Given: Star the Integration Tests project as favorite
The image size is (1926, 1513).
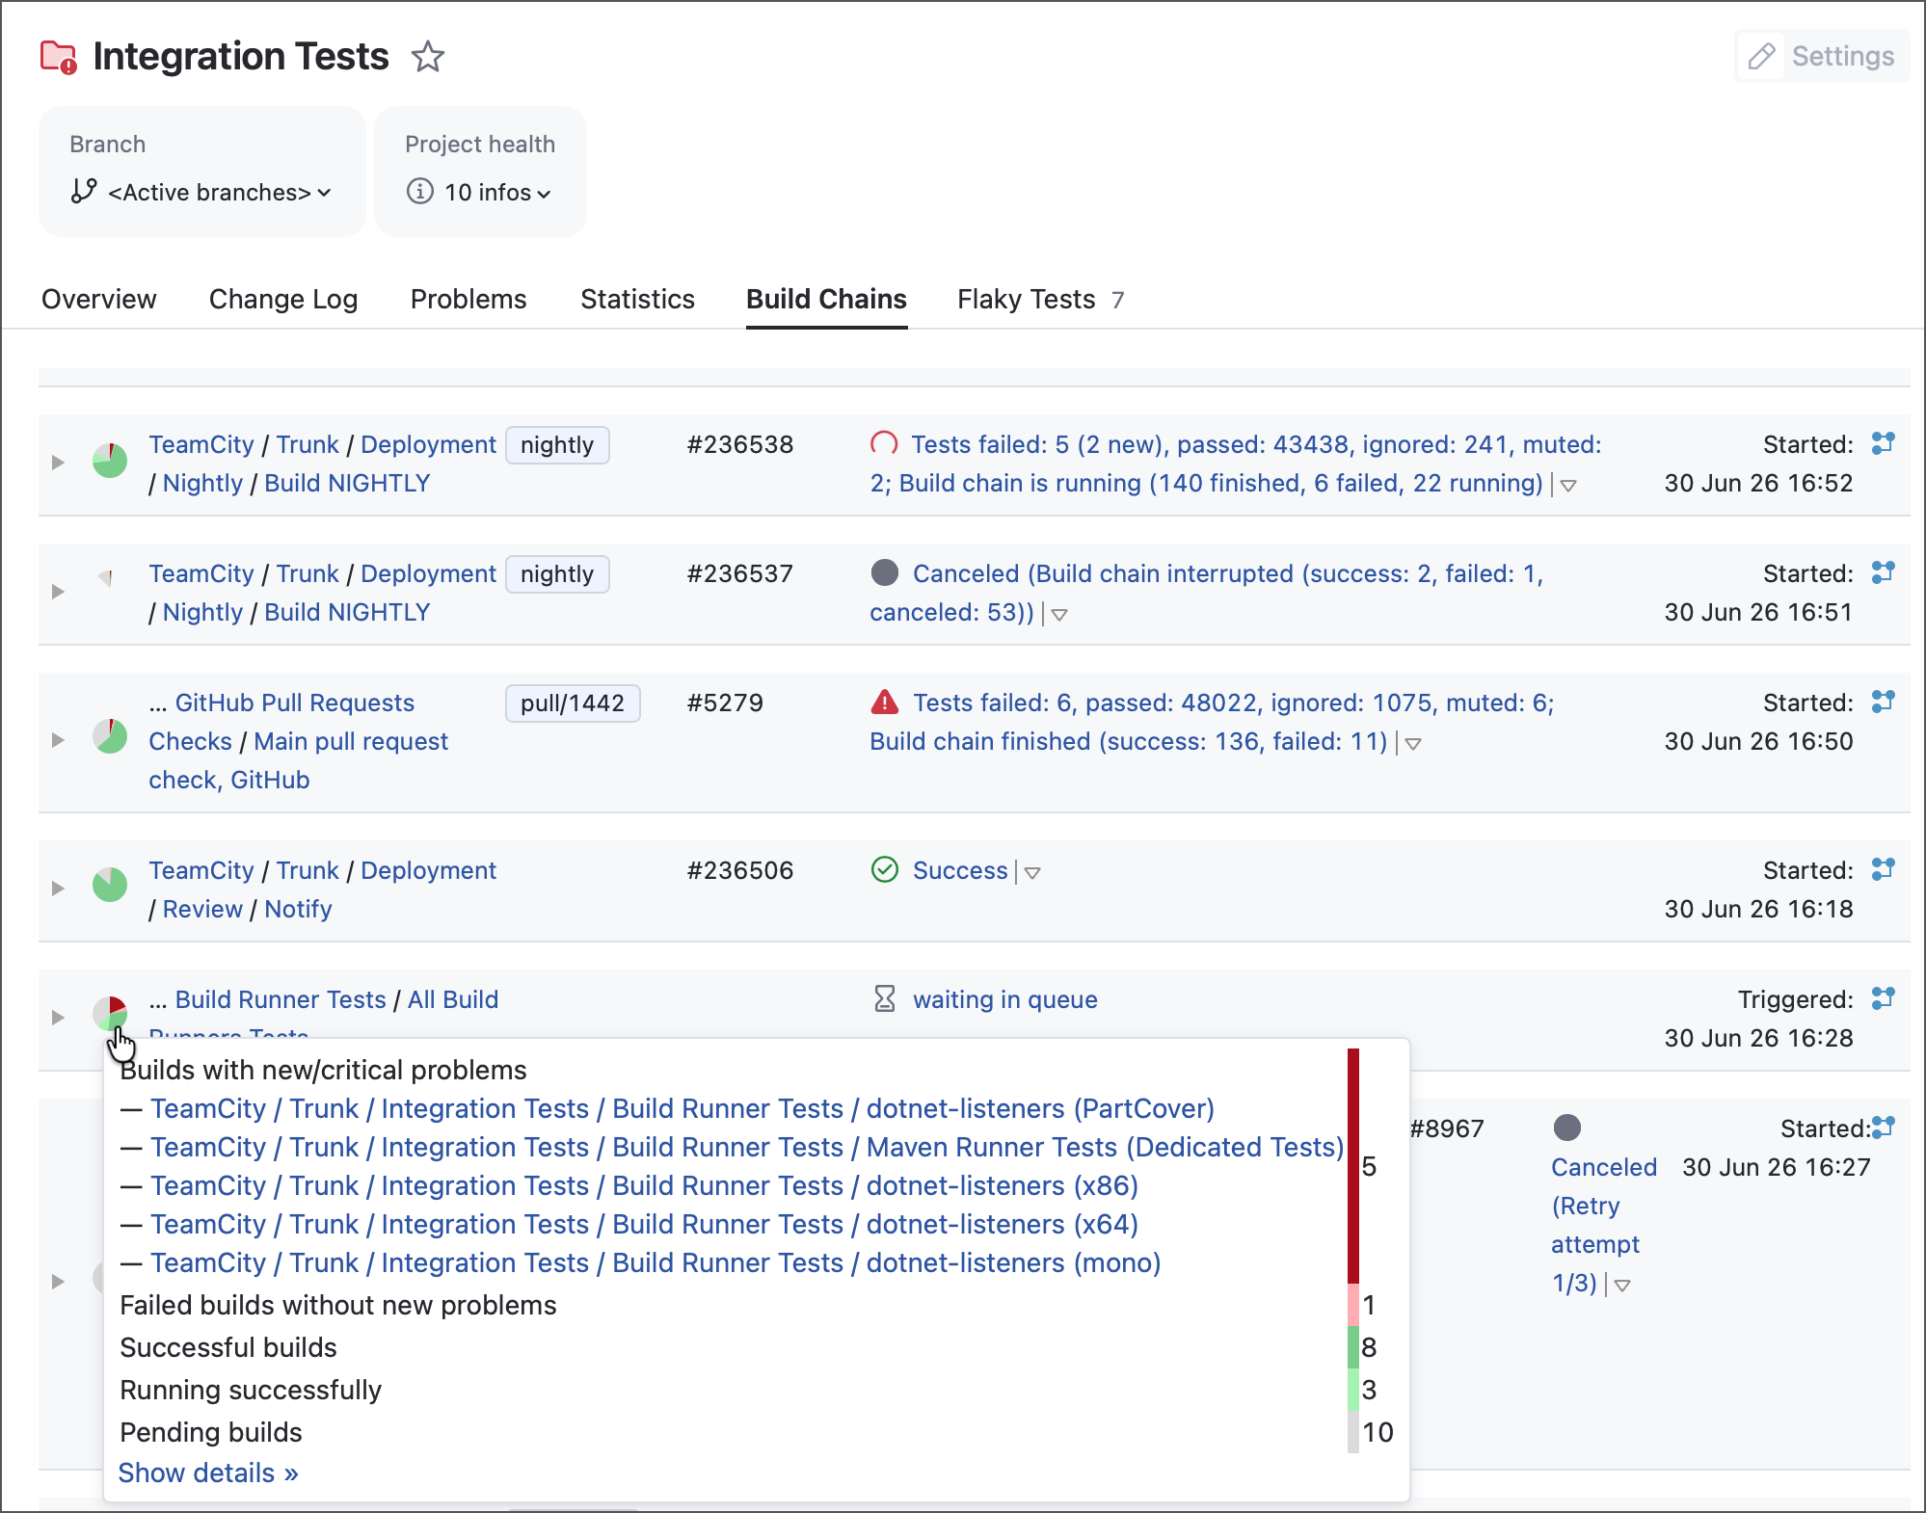Looking at the screenshot, I should pyautogui.click(x=428, y=57).
